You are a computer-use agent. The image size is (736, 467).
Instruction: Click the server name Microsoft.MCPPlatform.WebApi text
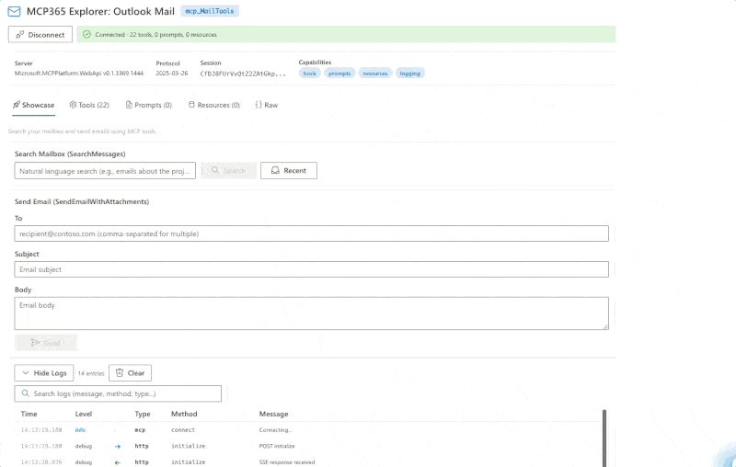tap(79, 74)
